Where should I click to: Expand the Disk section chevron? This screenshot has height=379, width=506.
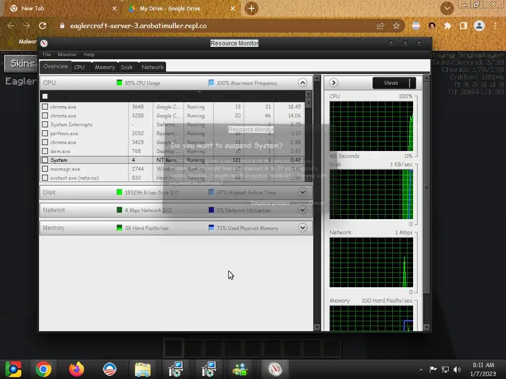click(x=302, y=192)
